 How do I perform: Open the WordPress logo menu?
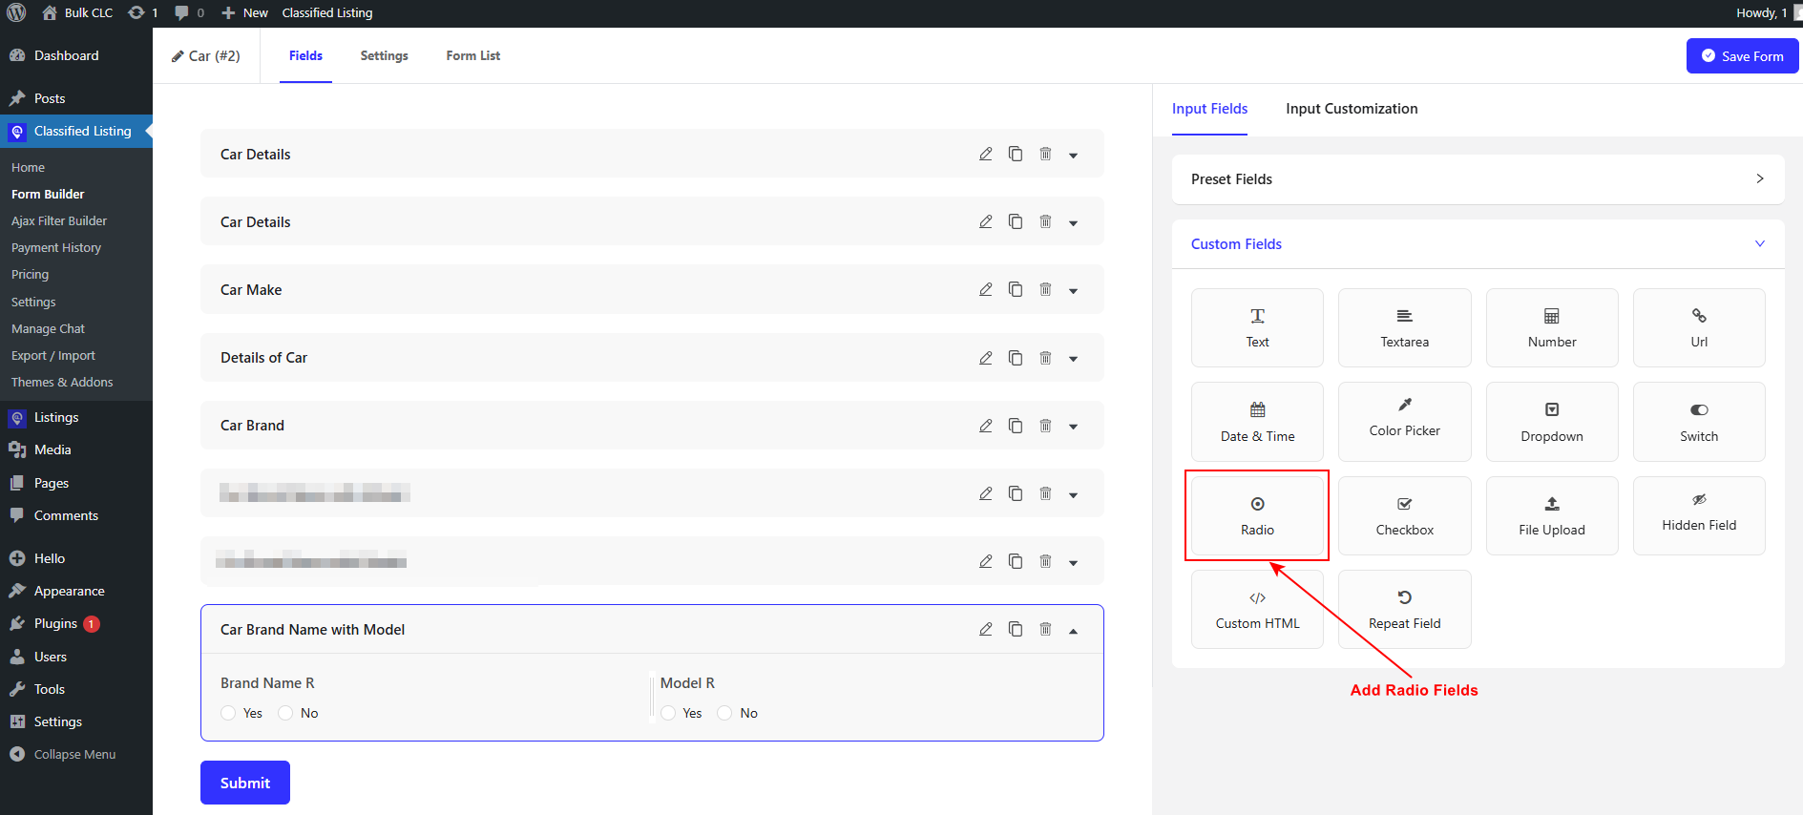(x=16, y=12)
